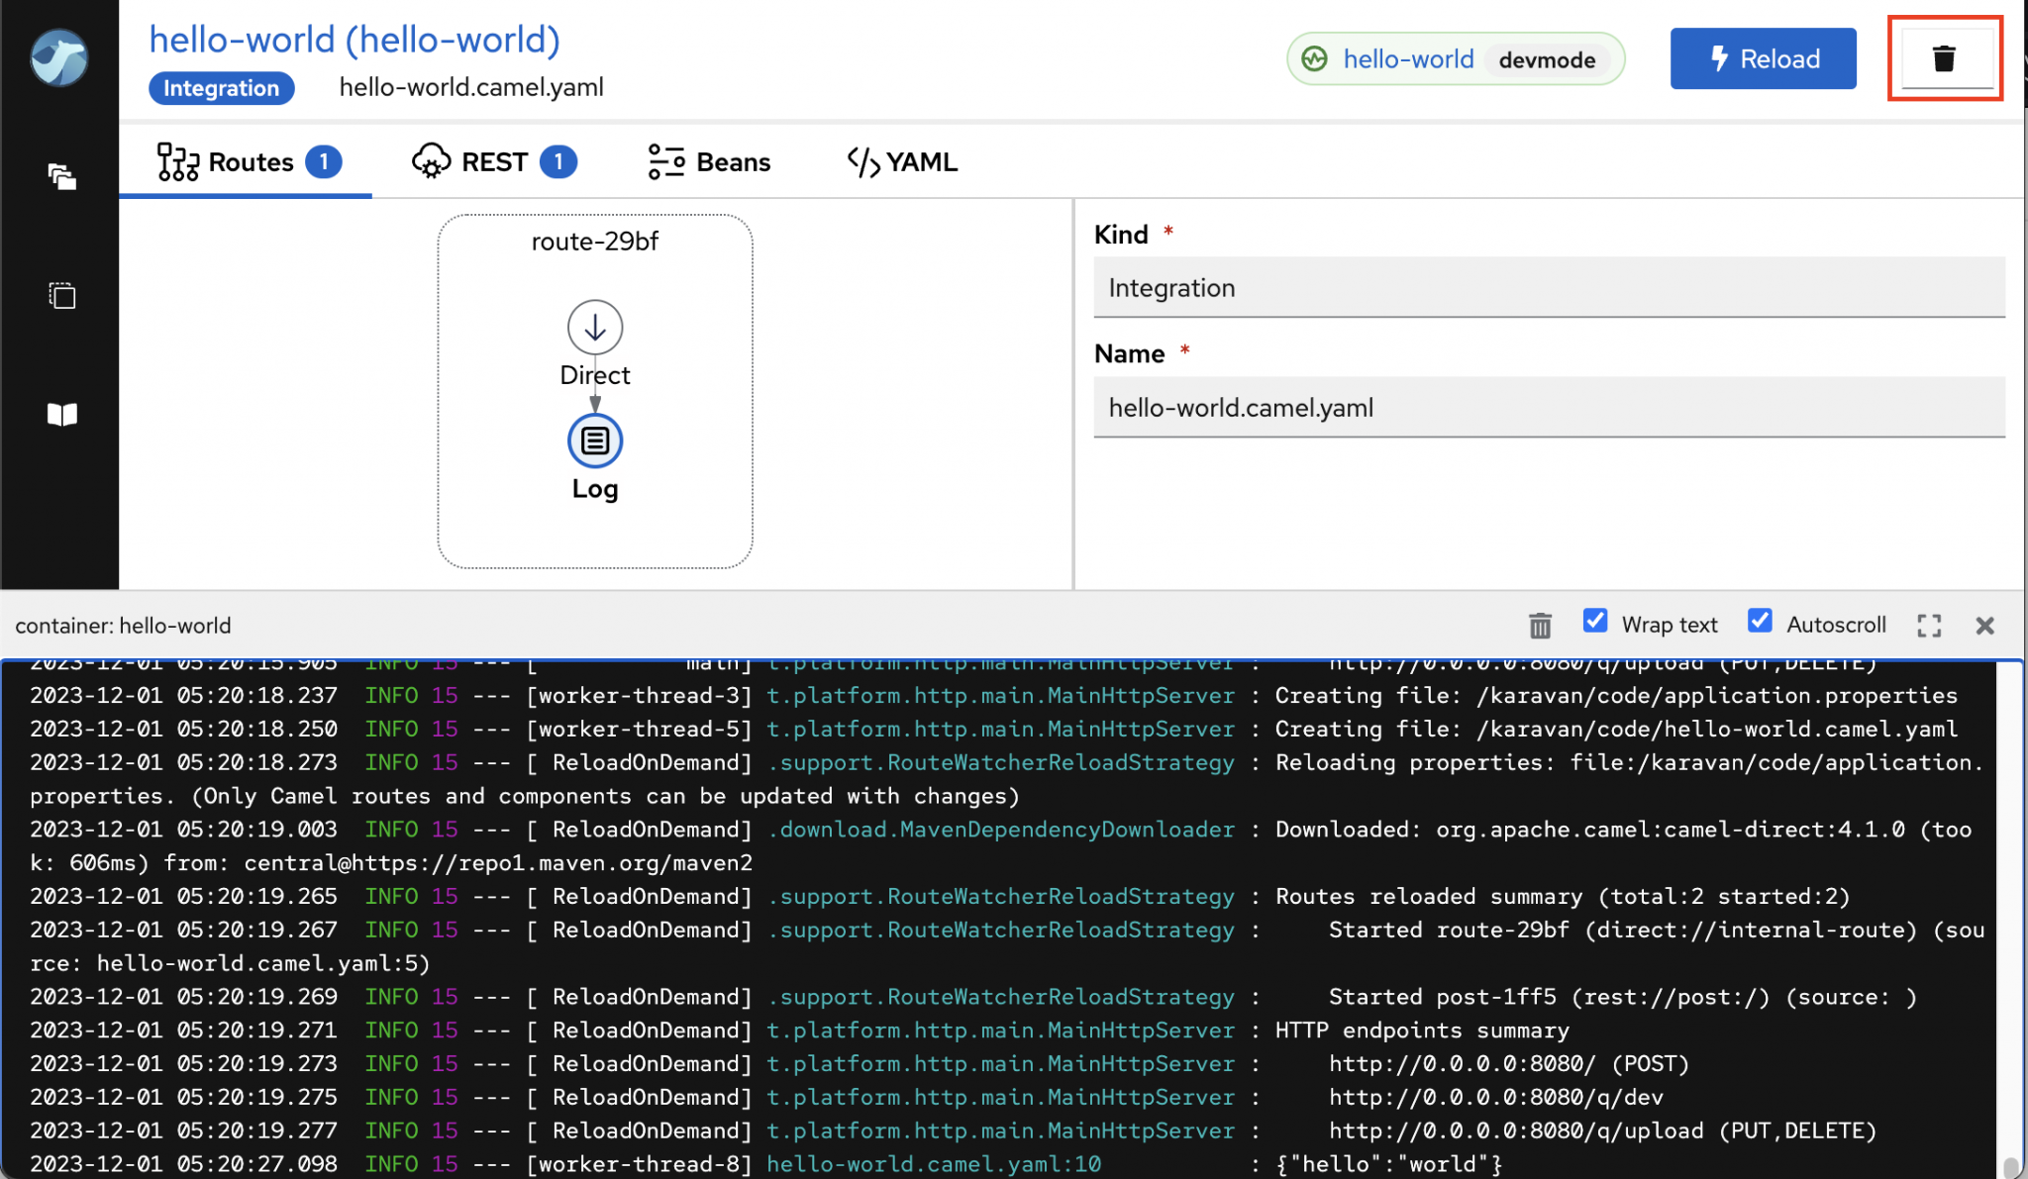The height and width of the screenshot is (1179, 2028).
Task: Disable the Wrap text checkbox
Action: point(1595,621)
